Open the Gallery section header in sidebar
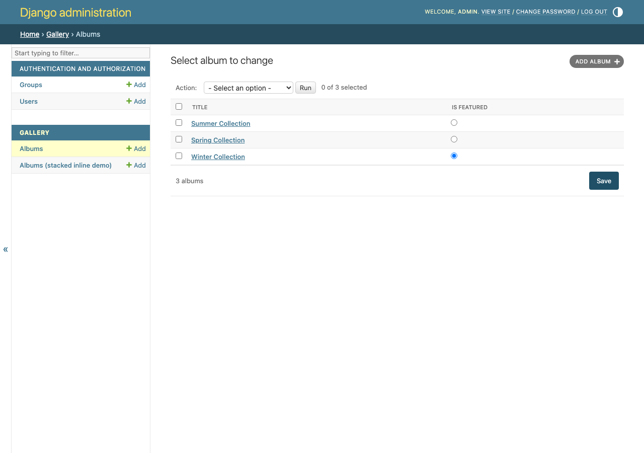644x453 pixels. (34, 132)
